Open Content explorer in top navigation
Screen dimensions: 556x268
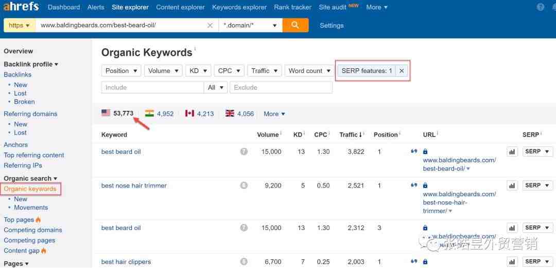[x=181, y=7]
